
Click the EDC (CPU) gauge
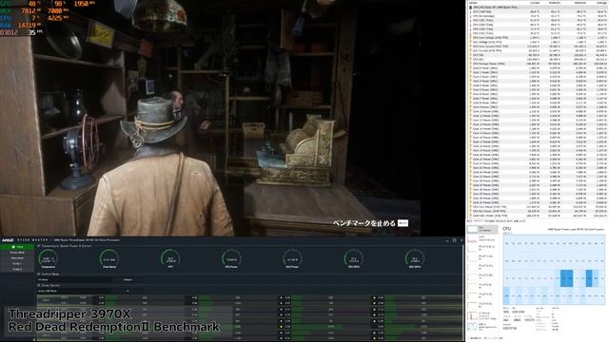click(415, 258)
